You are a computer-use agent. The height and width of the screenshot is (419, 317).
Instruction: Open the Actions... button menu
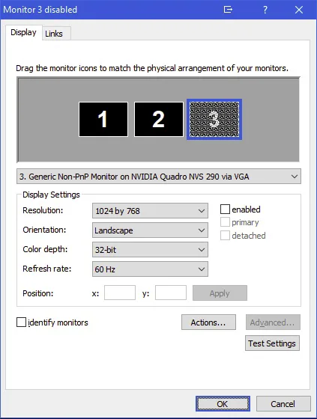tap(208, 322)
